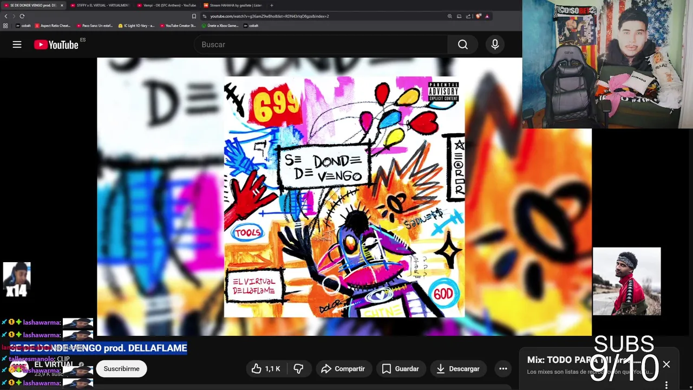Open Aspect Ratio Cheat bookmark
Viewport: 693px width, 390px height.
[53, 25]
